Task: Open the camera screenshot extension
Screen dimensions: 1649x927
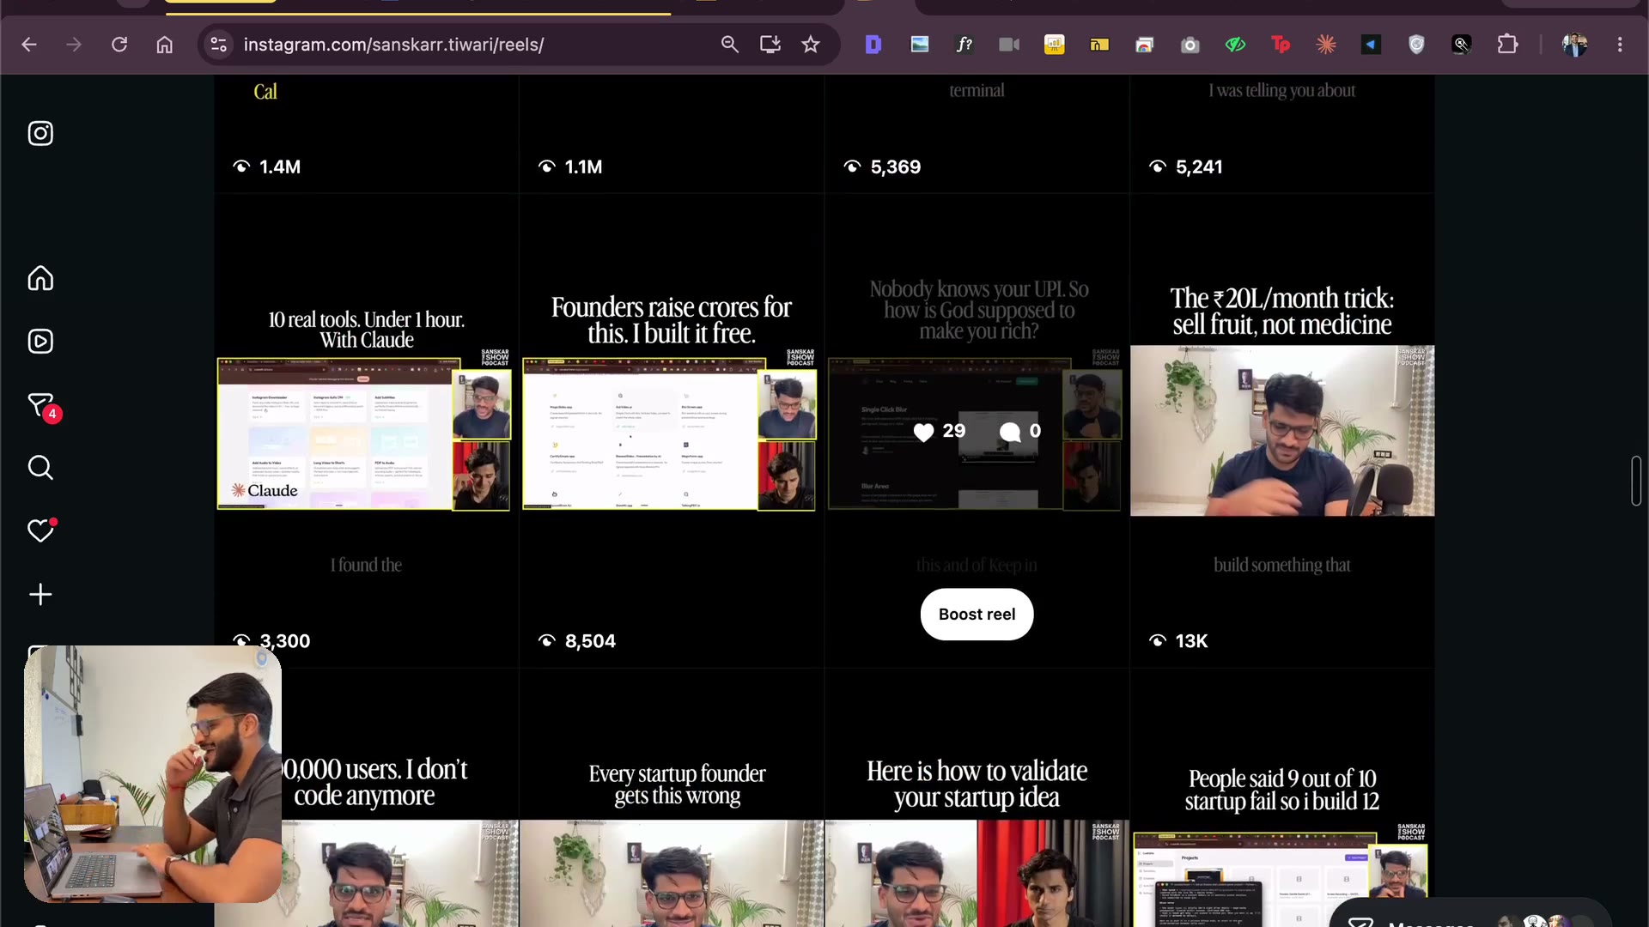Action: pos(1190,45)
